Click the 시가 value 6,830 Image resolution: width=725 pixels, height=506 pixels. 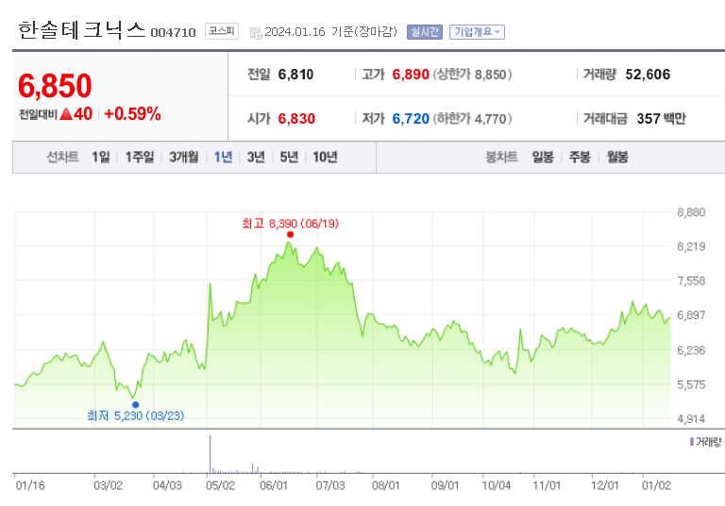click(x=296, y=119)
